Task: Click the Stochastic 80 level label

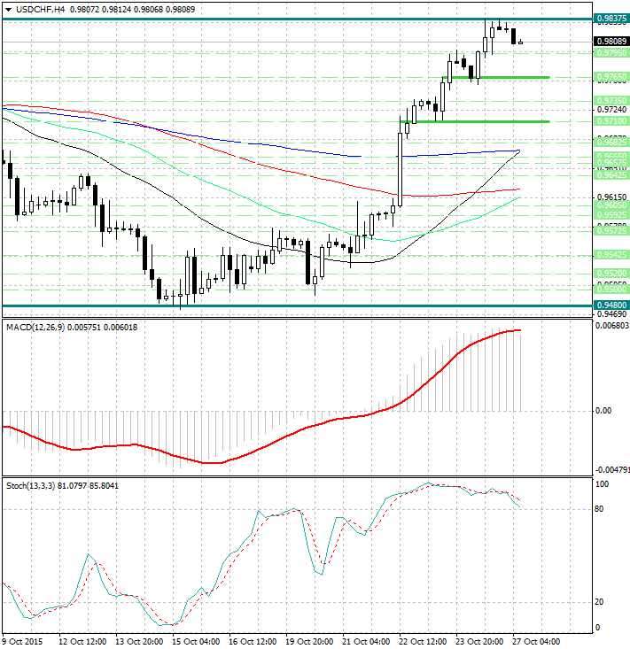Action: click(599, 509)
